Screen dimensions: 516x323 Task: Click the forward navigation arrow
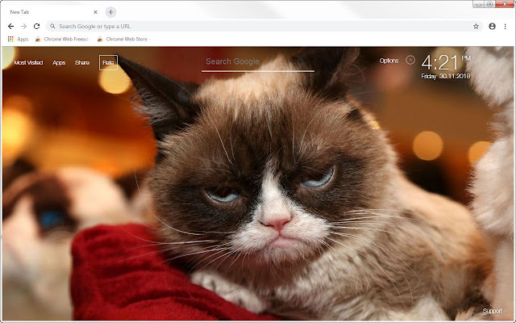23,27
